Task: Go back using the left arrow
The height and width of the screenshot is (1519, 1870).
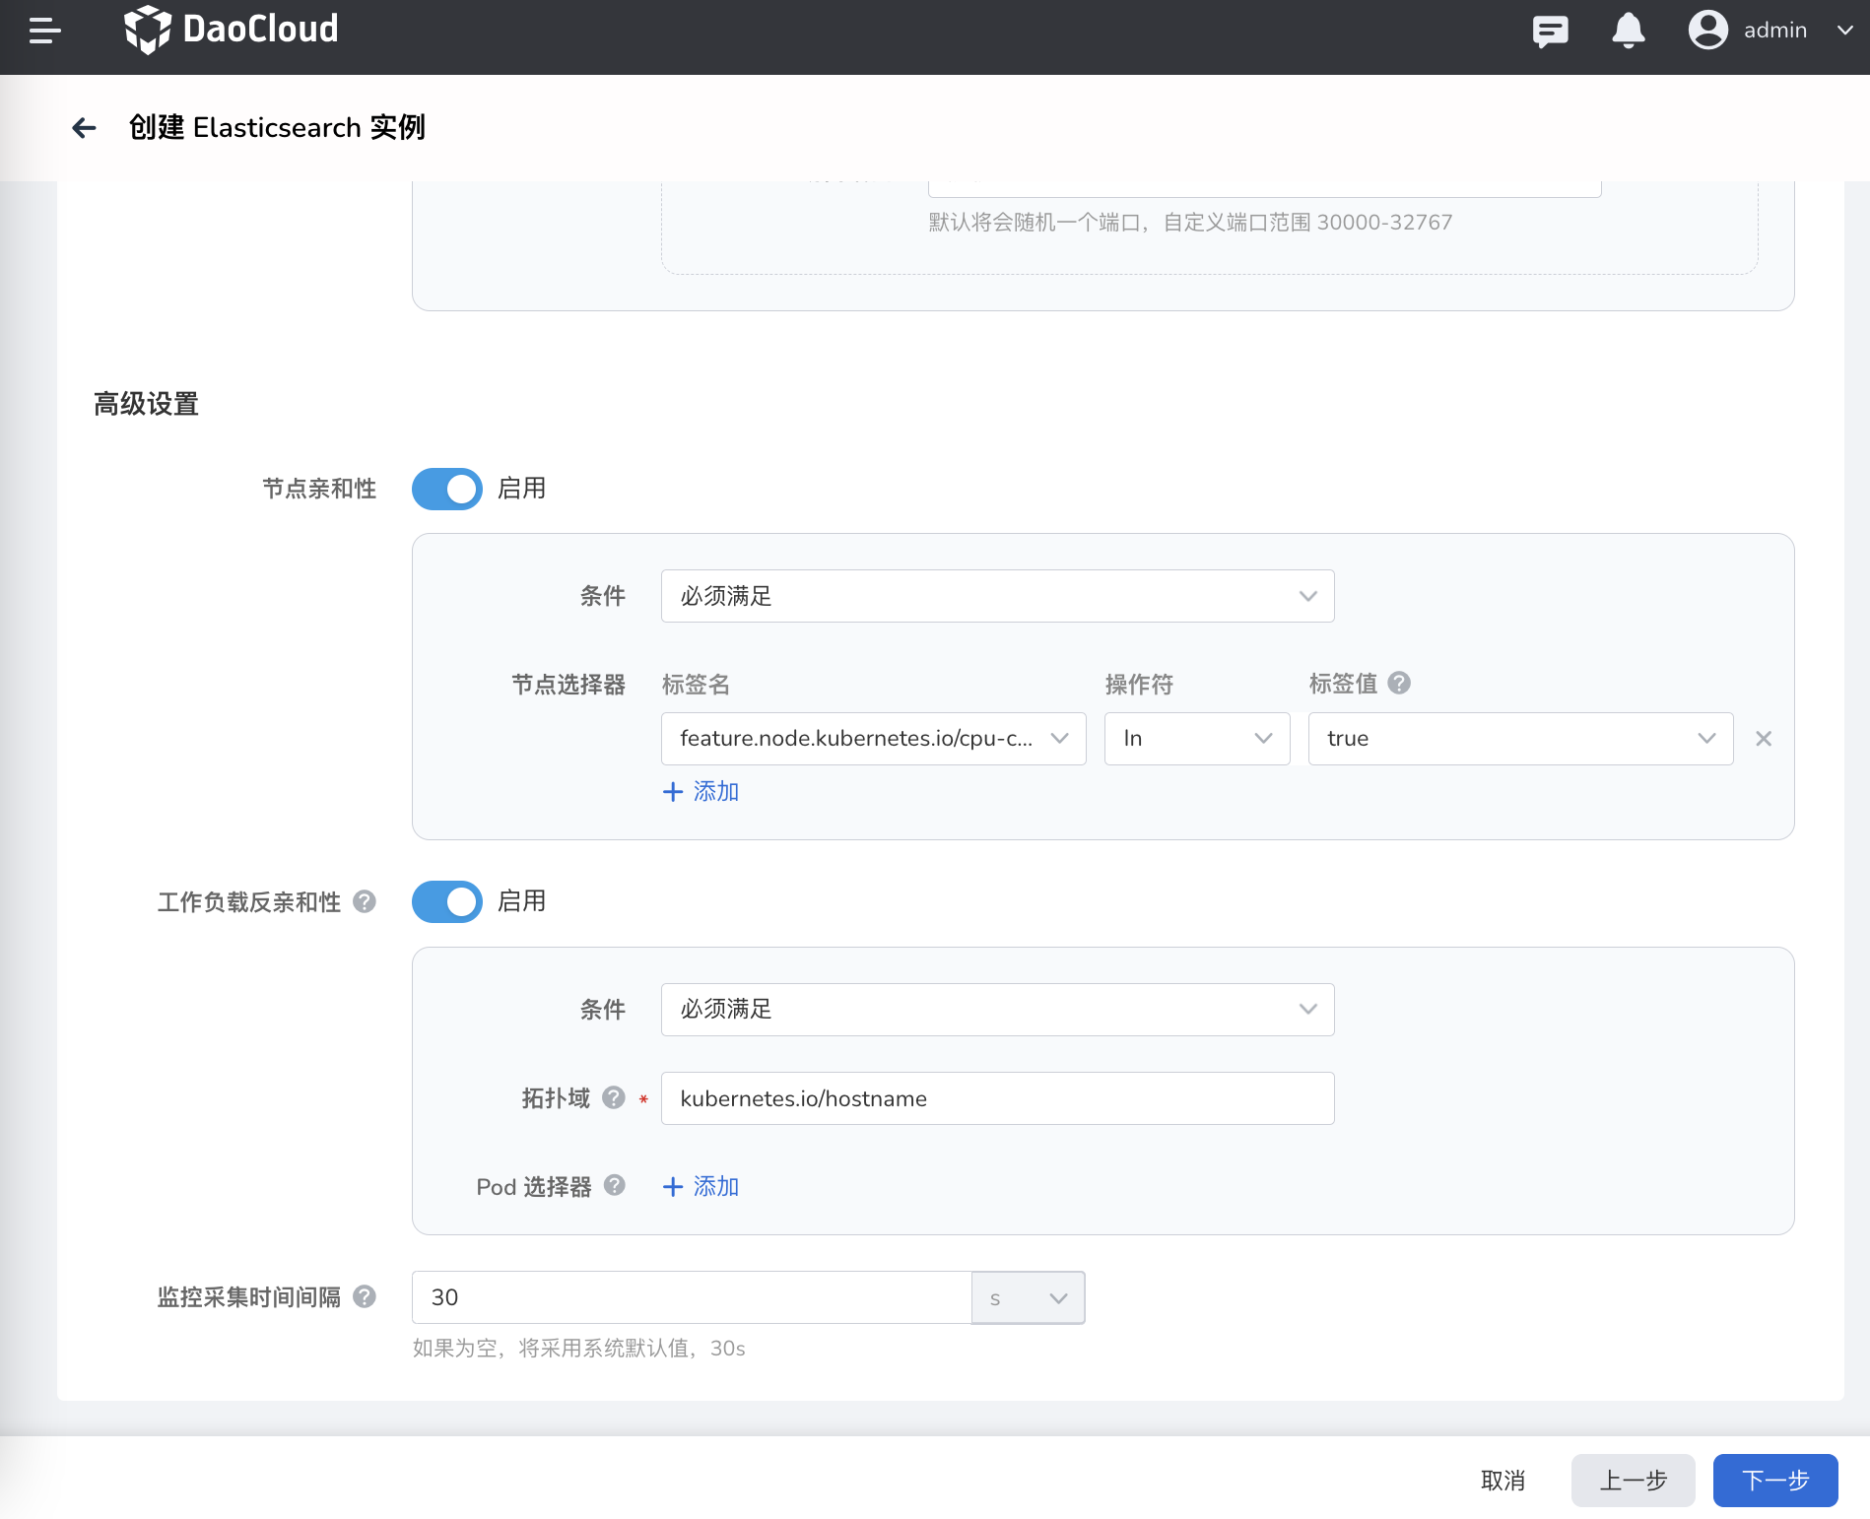Action: pos(85,128)
